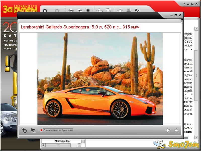
Task: Show previous image with left arrow
Action: pyautogui.click(x=168, y=130)
